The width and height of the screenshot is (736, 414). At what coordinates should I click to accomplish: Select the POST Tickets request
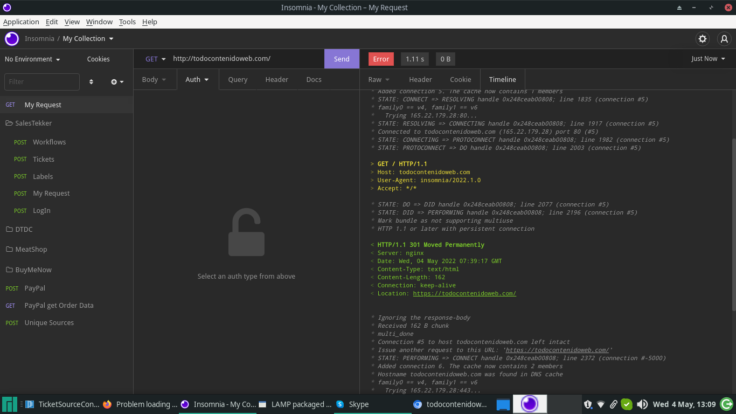pyautogui.click(x=66, y=160)
